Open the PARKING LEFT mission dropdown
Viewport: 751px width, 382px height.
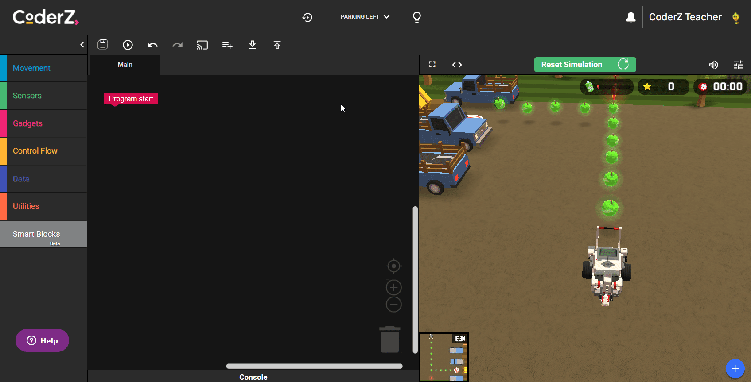tap(365, 17)
